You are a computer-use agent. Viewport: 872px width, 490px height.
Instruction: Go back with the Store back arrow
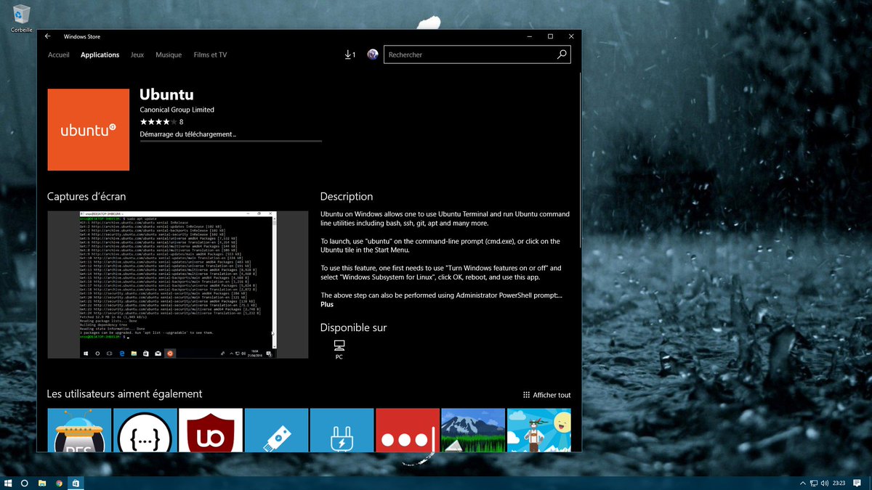[48, 36]
